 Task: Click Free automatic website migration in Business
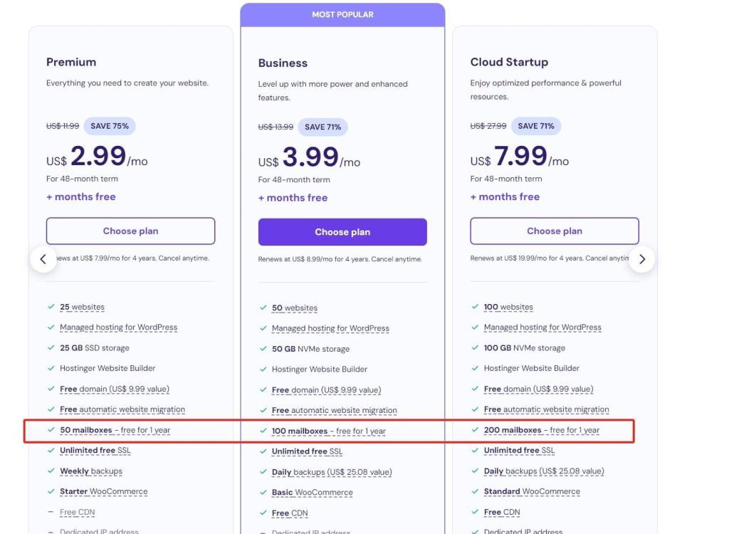334,410
